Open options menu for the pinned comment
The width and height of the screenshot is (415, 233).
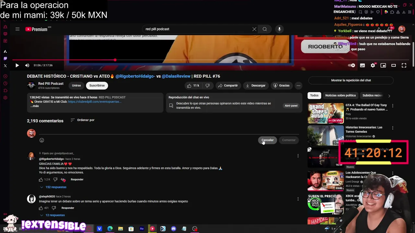coord(298,156)
